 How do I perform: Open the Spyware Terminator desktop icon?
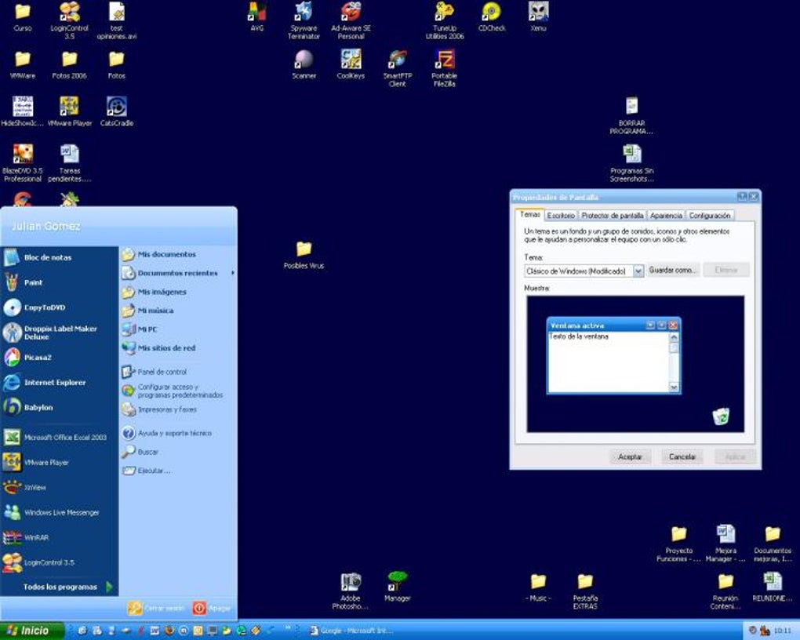304,20
